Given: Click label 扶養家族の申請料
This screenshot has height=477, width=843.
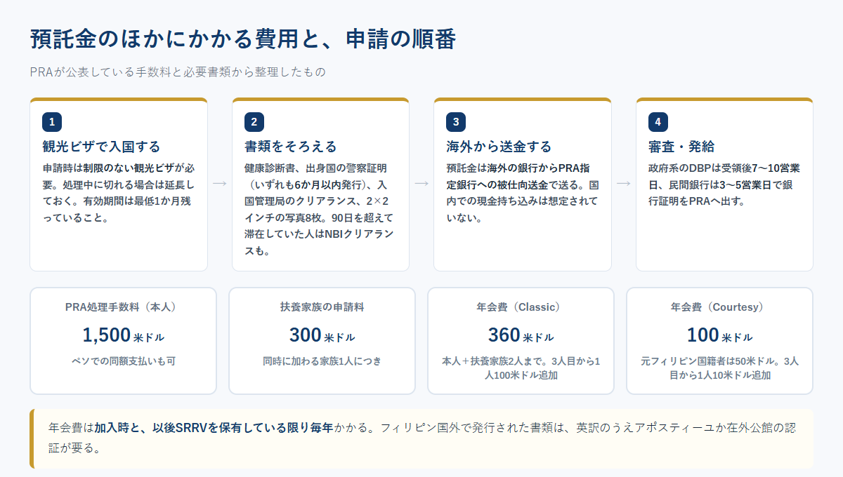Looking at the screenshot, I should (x=322, y=307).
